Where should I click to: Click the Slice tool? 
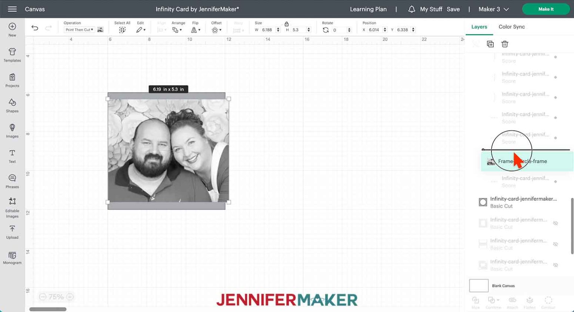click(x=476, y=302)
